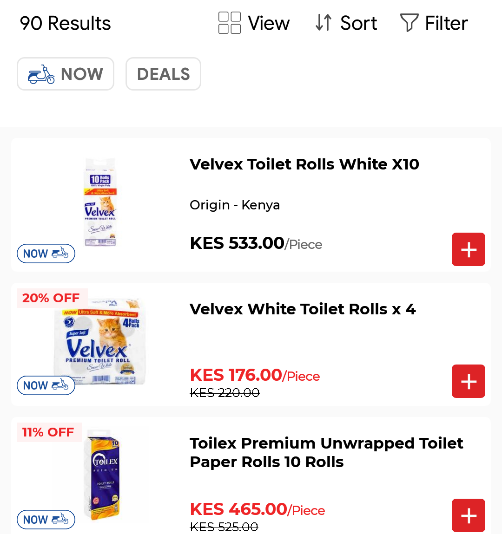502x534 pixels.
Task: Click the grid View icon
Action: 230,23
